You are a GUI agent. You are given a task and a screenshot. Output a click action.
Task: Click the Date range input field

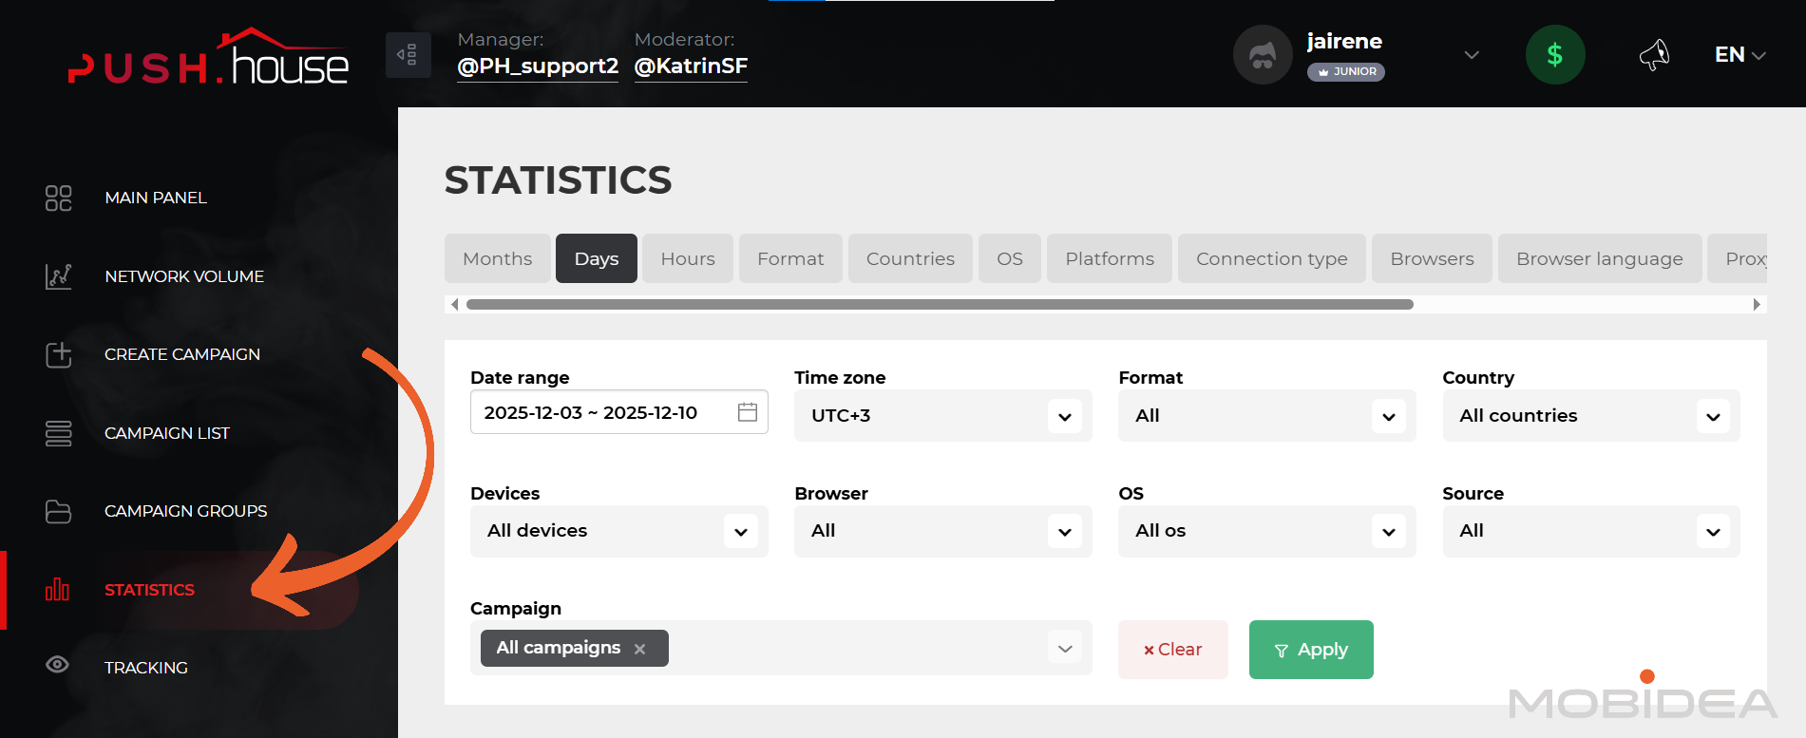tap(619, 412)
